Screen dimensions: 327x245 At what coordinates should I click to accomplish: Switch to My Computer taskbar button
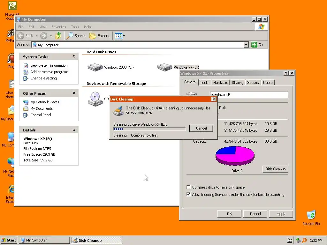44,240
